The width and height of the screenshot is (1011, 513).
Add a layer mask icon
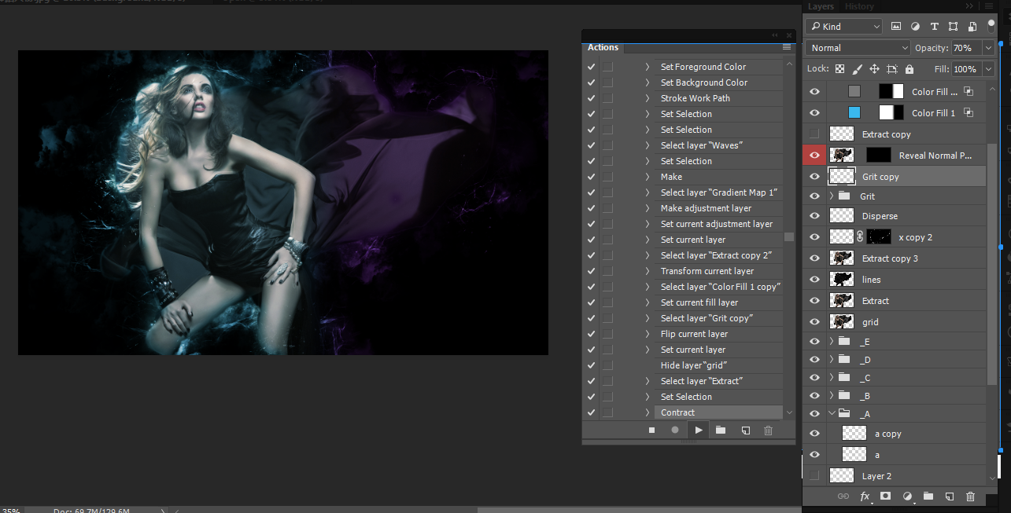click(x=886, y=497)
